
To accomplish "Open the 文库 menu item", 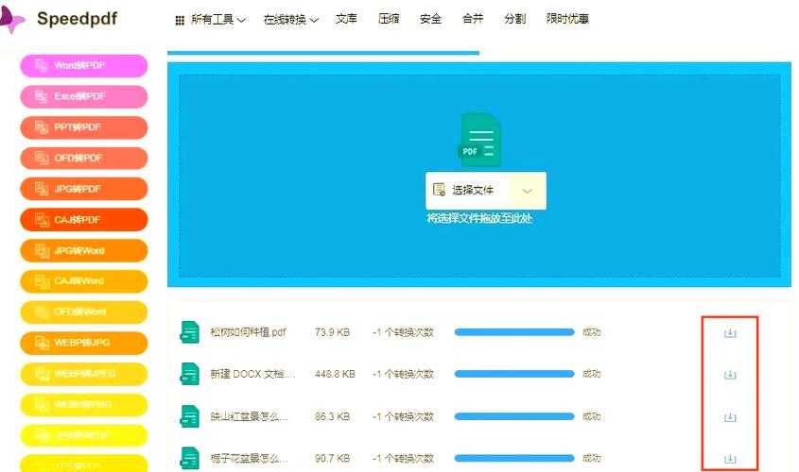I will (x=346, y=19).
